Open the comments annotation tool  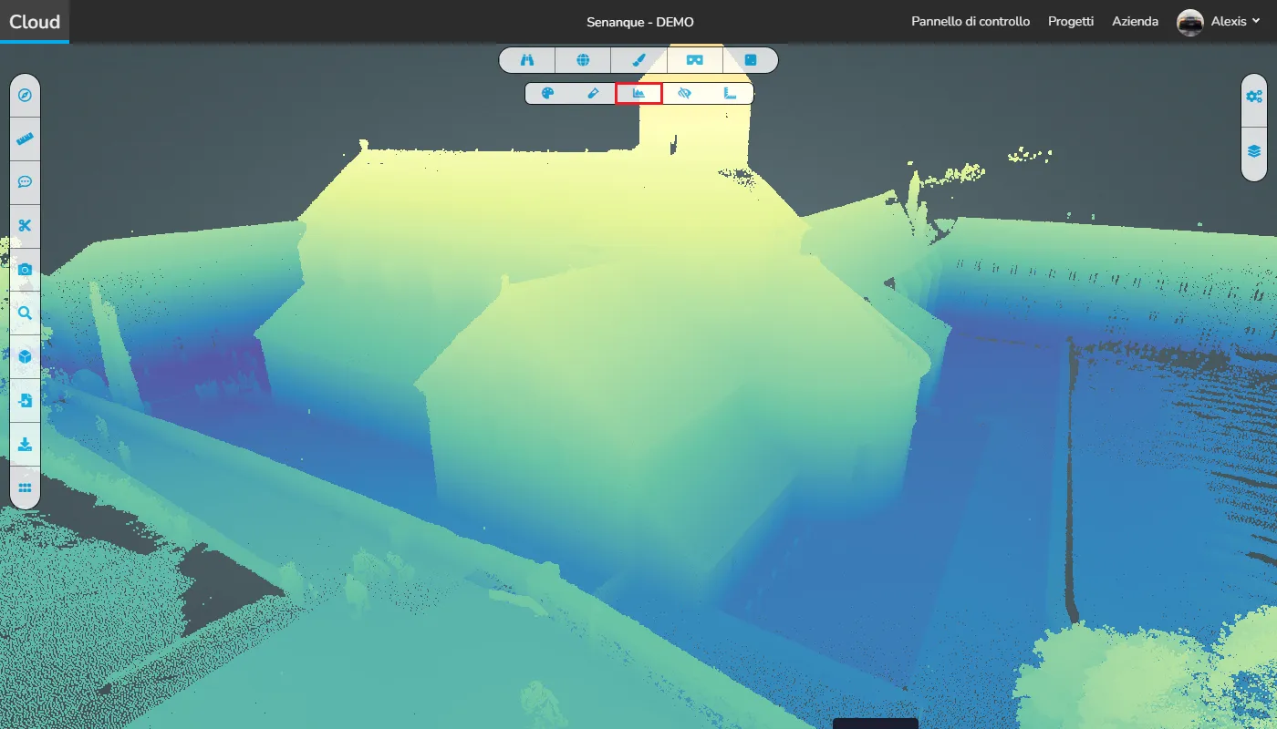[25, 182]
